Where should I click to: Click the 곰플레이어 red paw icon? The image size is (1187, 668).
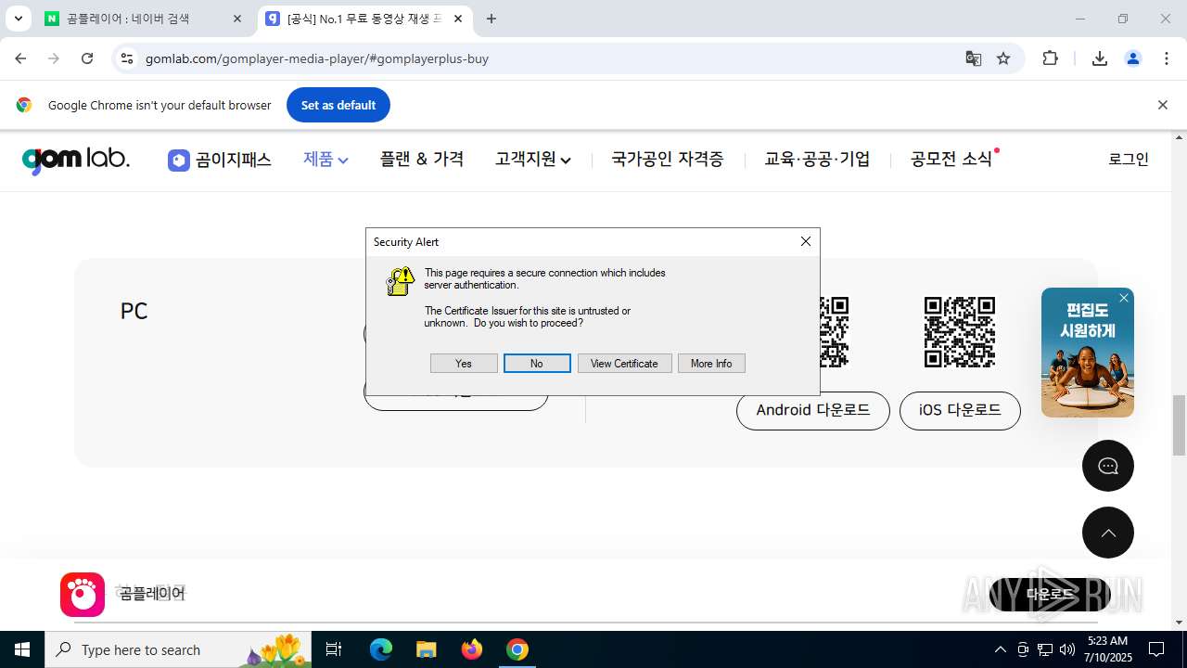coord(83,595)
